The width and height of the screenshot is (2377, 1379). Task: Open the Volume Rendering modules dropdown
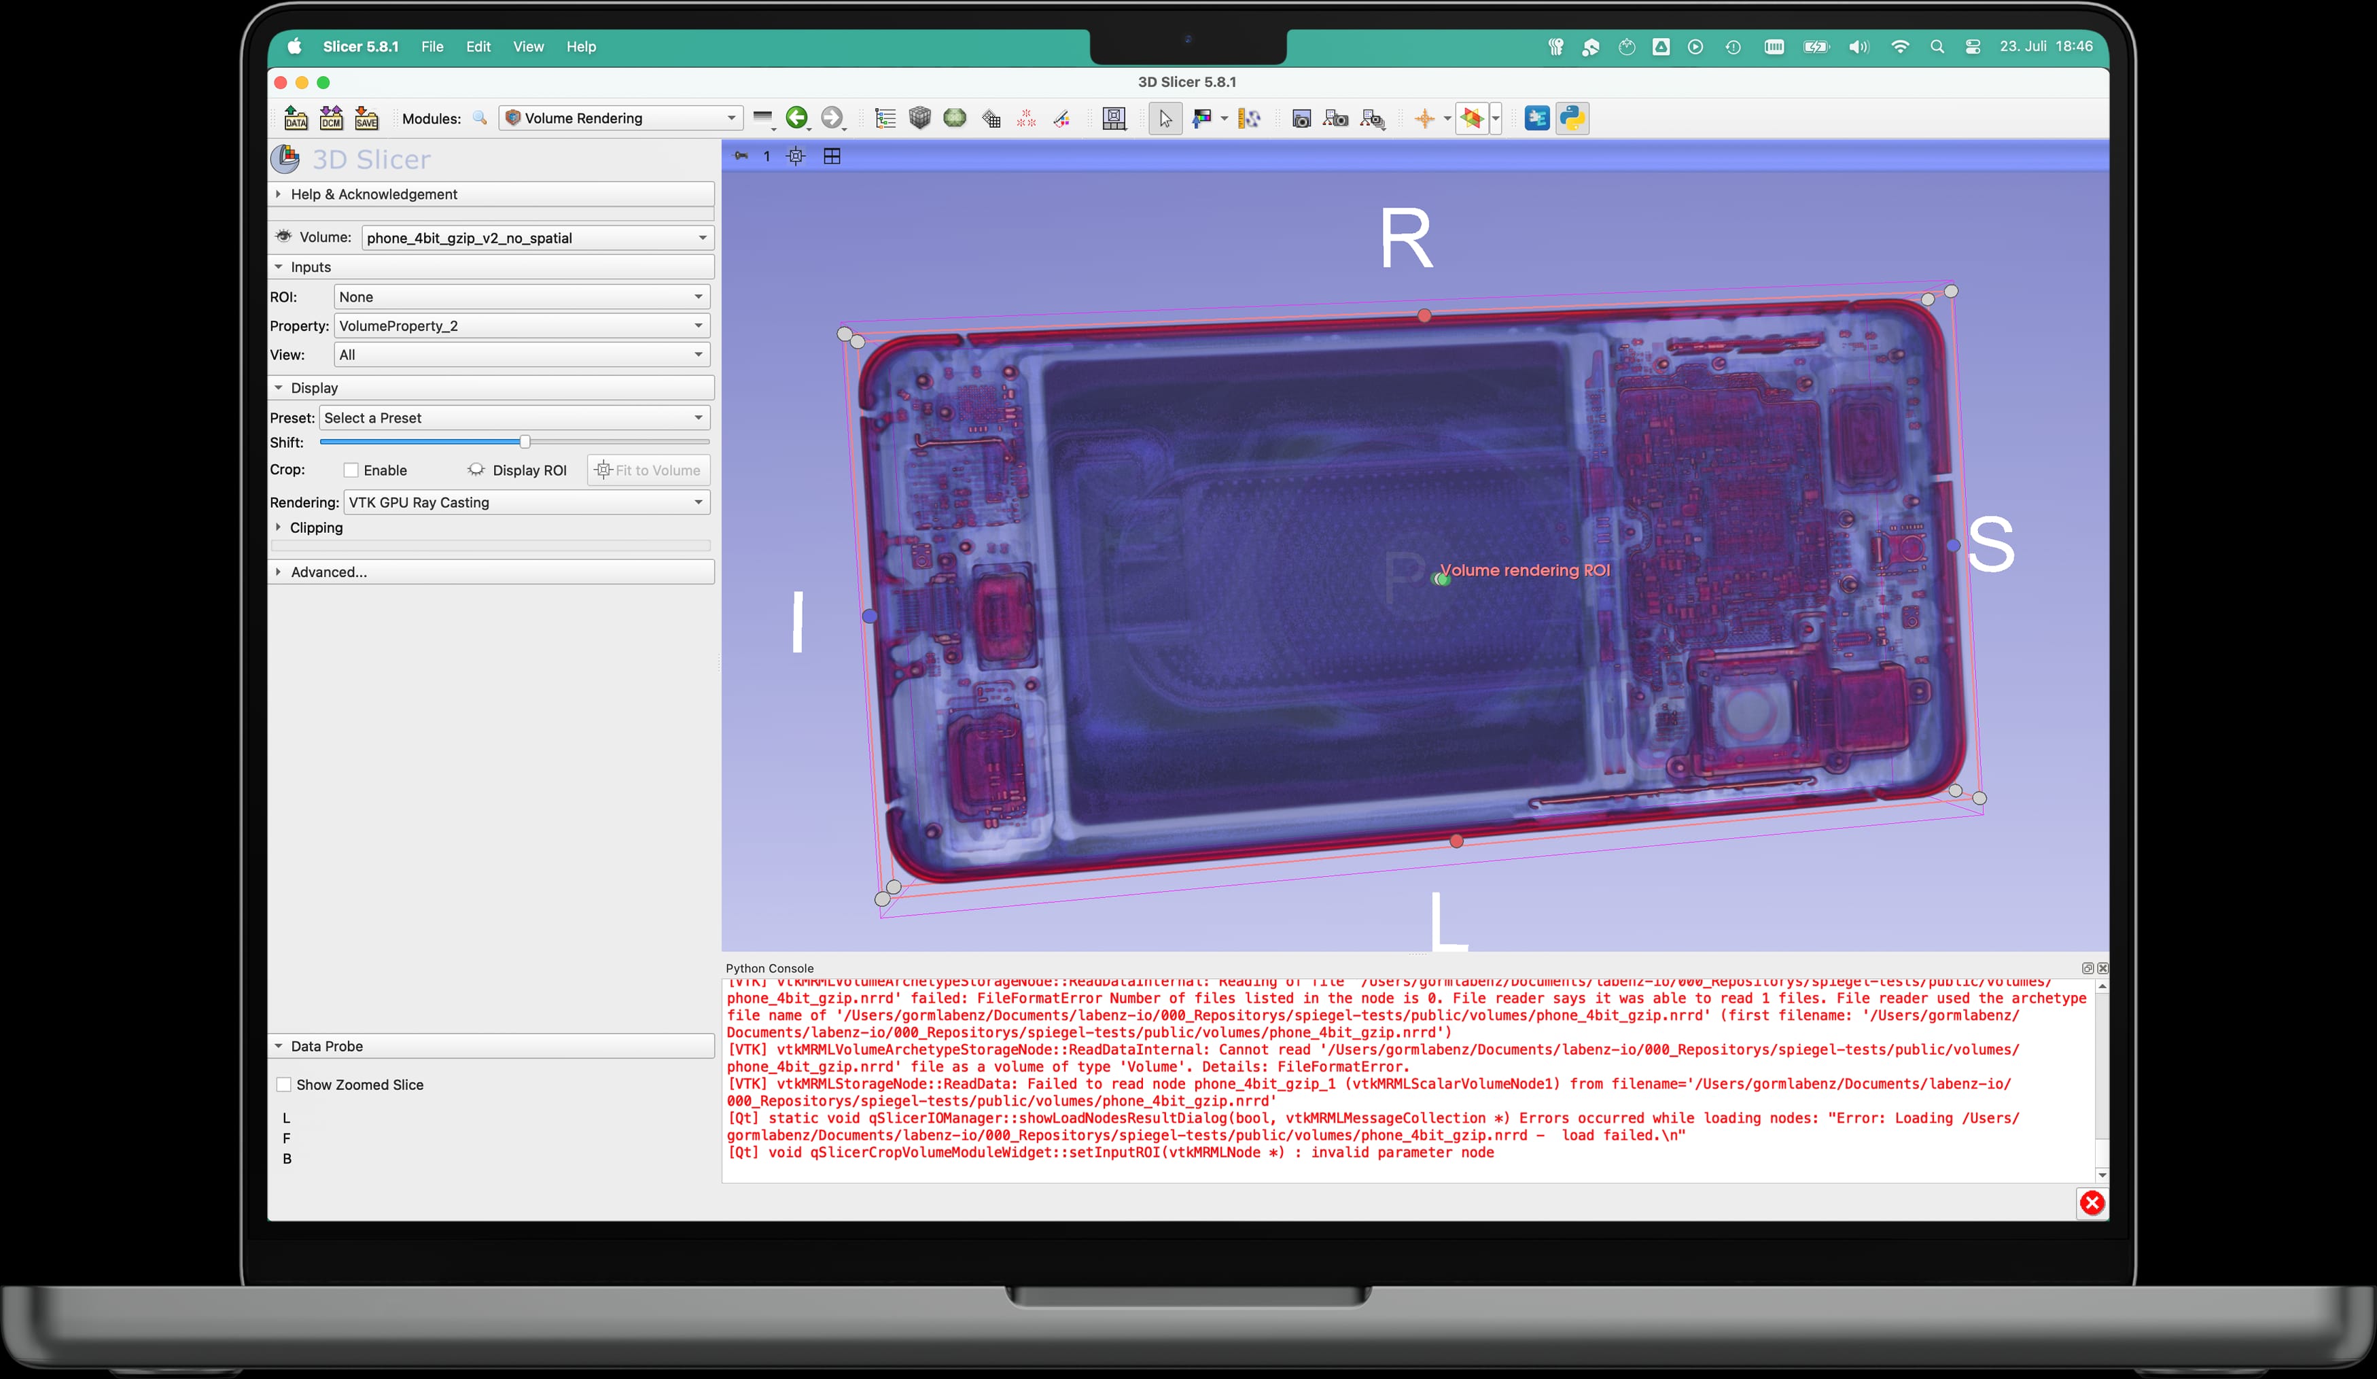pyautogui.click(x=620, y=118)
